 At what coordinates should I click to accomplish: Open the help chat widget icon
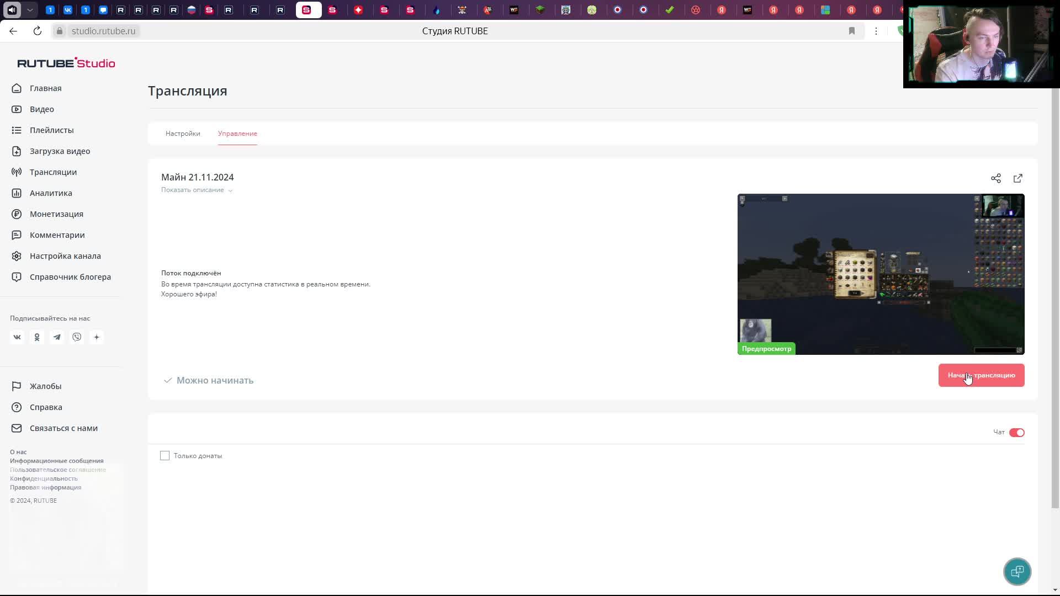coord(1017,572)
